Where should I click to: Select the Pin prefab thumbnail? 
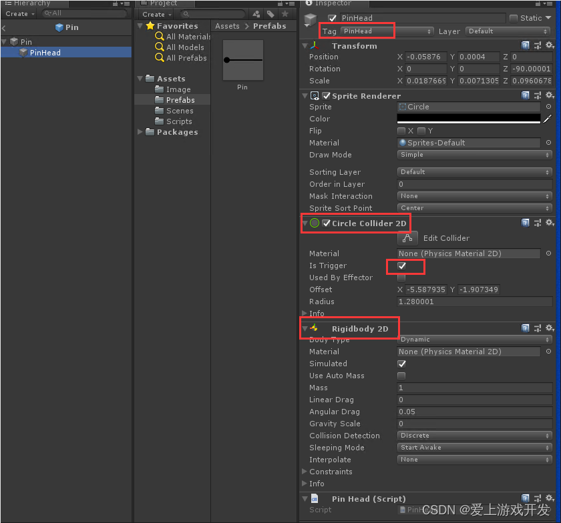(243, 60)
